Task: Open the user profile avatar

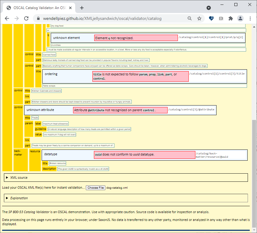Action: 240,18
